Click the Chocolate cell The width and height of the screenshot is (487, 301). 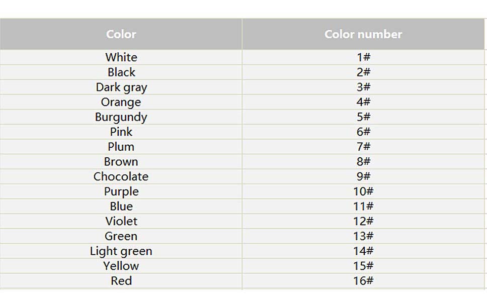coord(121,177)
